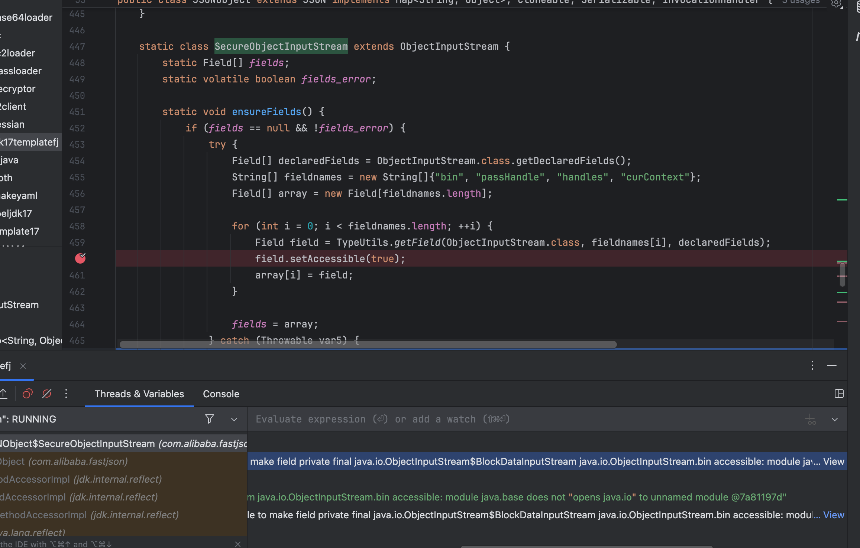
Task: Open the layout settings icon in debug panel
Action: [x=839, y=394]
